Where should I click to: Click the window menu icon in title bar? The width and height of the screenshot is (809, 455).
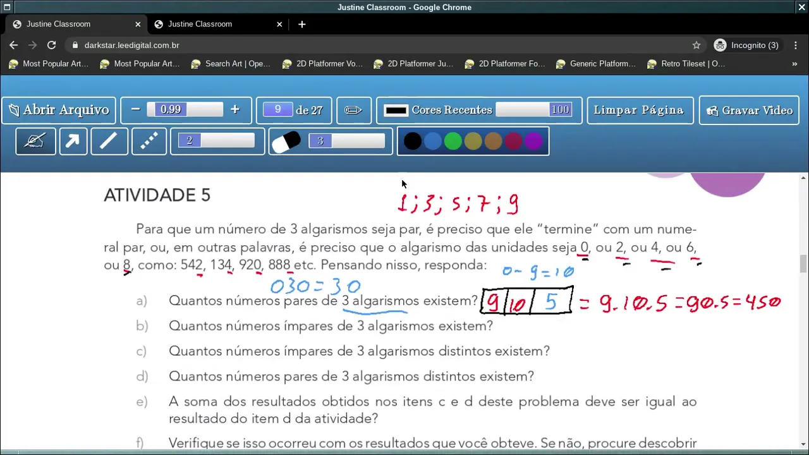click(x=7, y=7)
